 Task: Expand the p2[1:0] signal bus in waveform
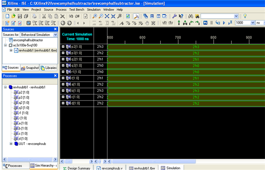coord(63,47)
